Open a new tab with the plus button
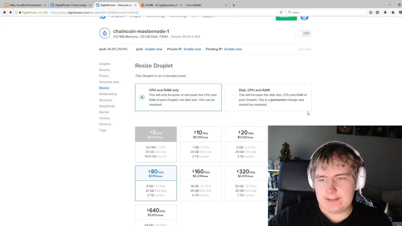The height and width of the screenshot is (226, 402). [233, 5]
